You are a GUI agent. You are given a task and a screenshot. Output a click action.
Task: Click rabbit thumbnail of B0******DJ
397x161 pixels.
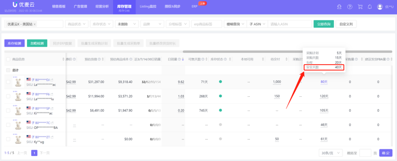[x=18, y=82]
